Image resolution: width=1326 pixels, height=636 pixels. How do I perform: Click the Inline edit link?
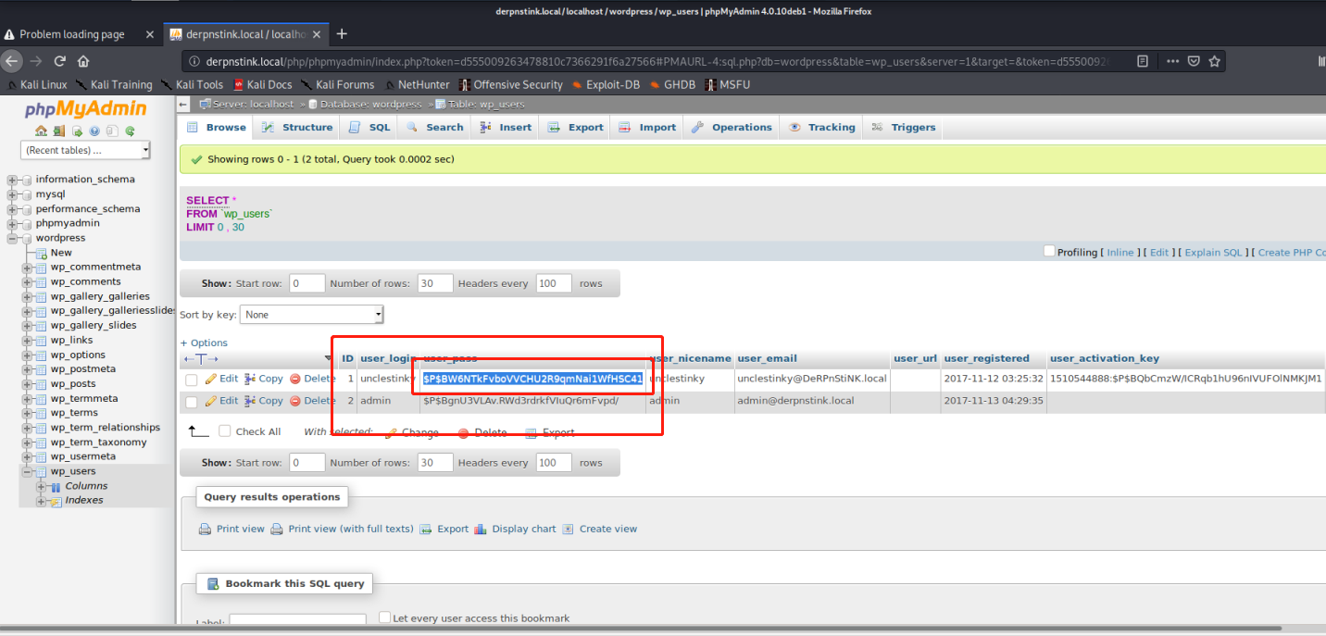(1120, 253)
